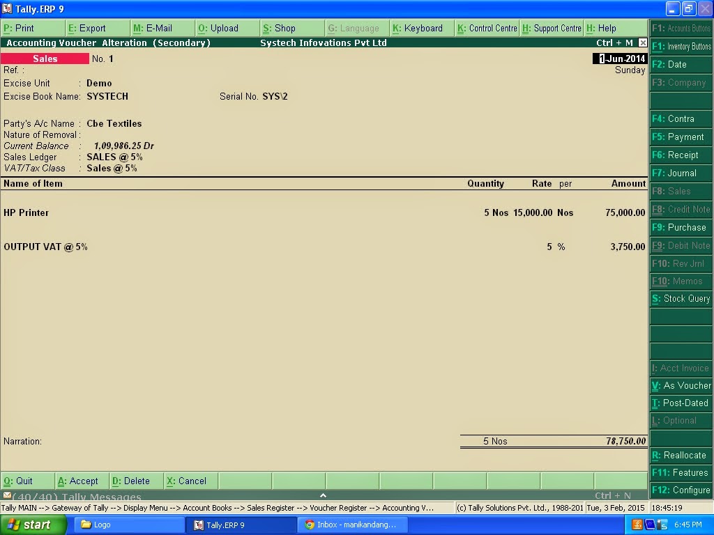Click F2: Date button
This screenshot has height=535, width=714.
tap(681, 64)
